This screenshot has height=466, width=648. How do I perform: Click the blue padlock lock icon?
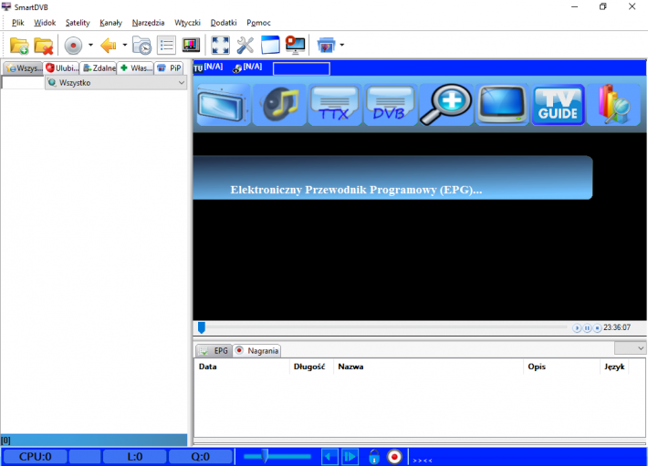click(x=374, y=457)
